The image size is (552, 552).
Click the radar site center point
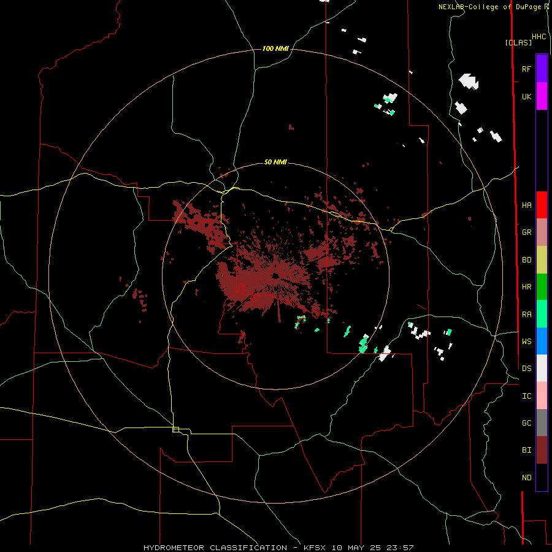(x=275, y=275)
